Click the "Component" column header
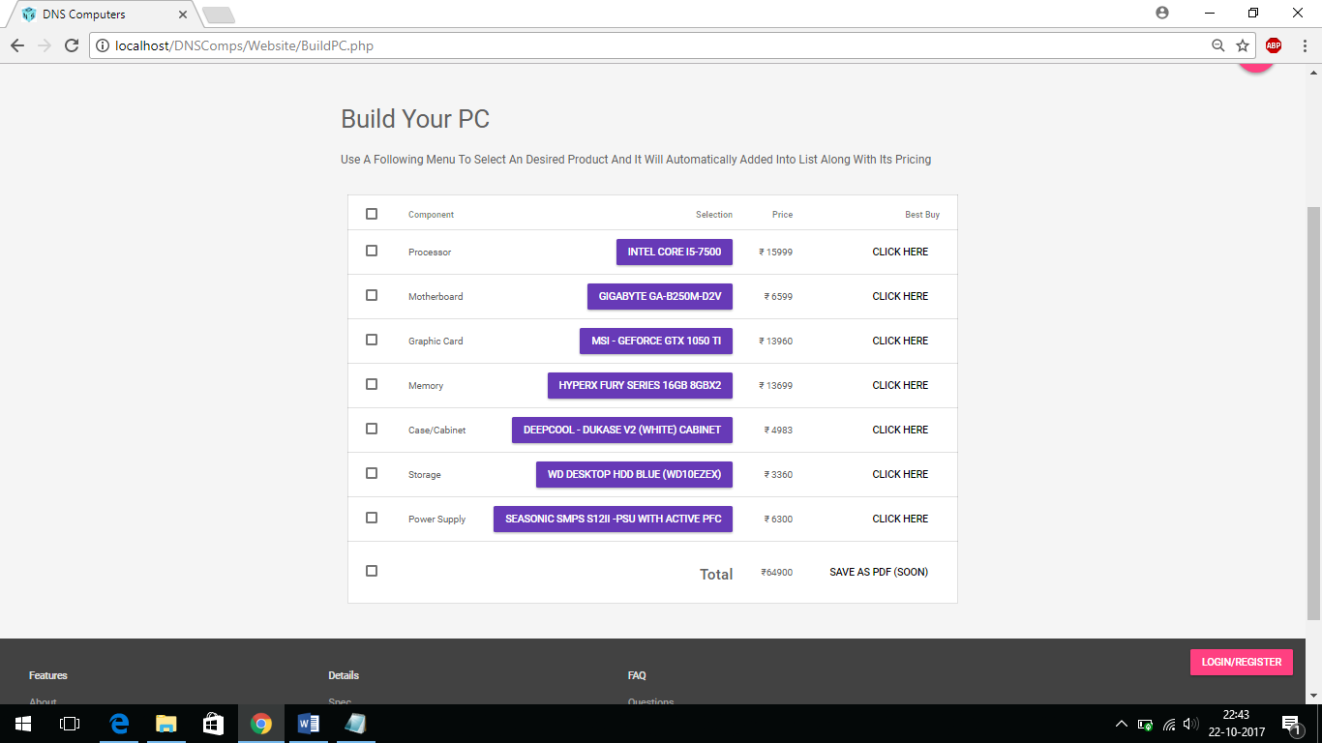Viewport: 1322px width, 743px height. (431, 215)
